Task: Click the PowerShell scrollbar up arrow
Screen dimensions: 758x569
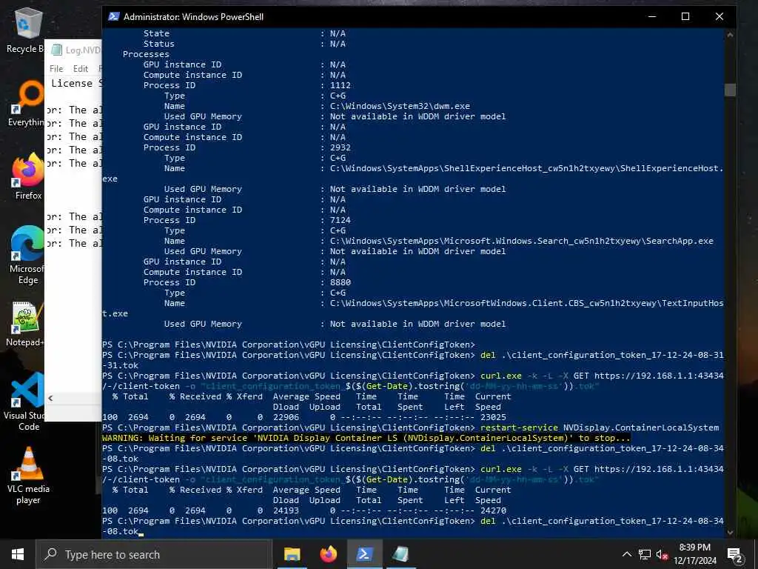Action: [730, 35]
